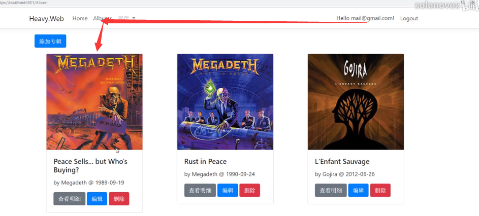The height and width of the screenshot is (216, 479).
Task: Expand the 管理 dropdown menu
Action: 126,18
